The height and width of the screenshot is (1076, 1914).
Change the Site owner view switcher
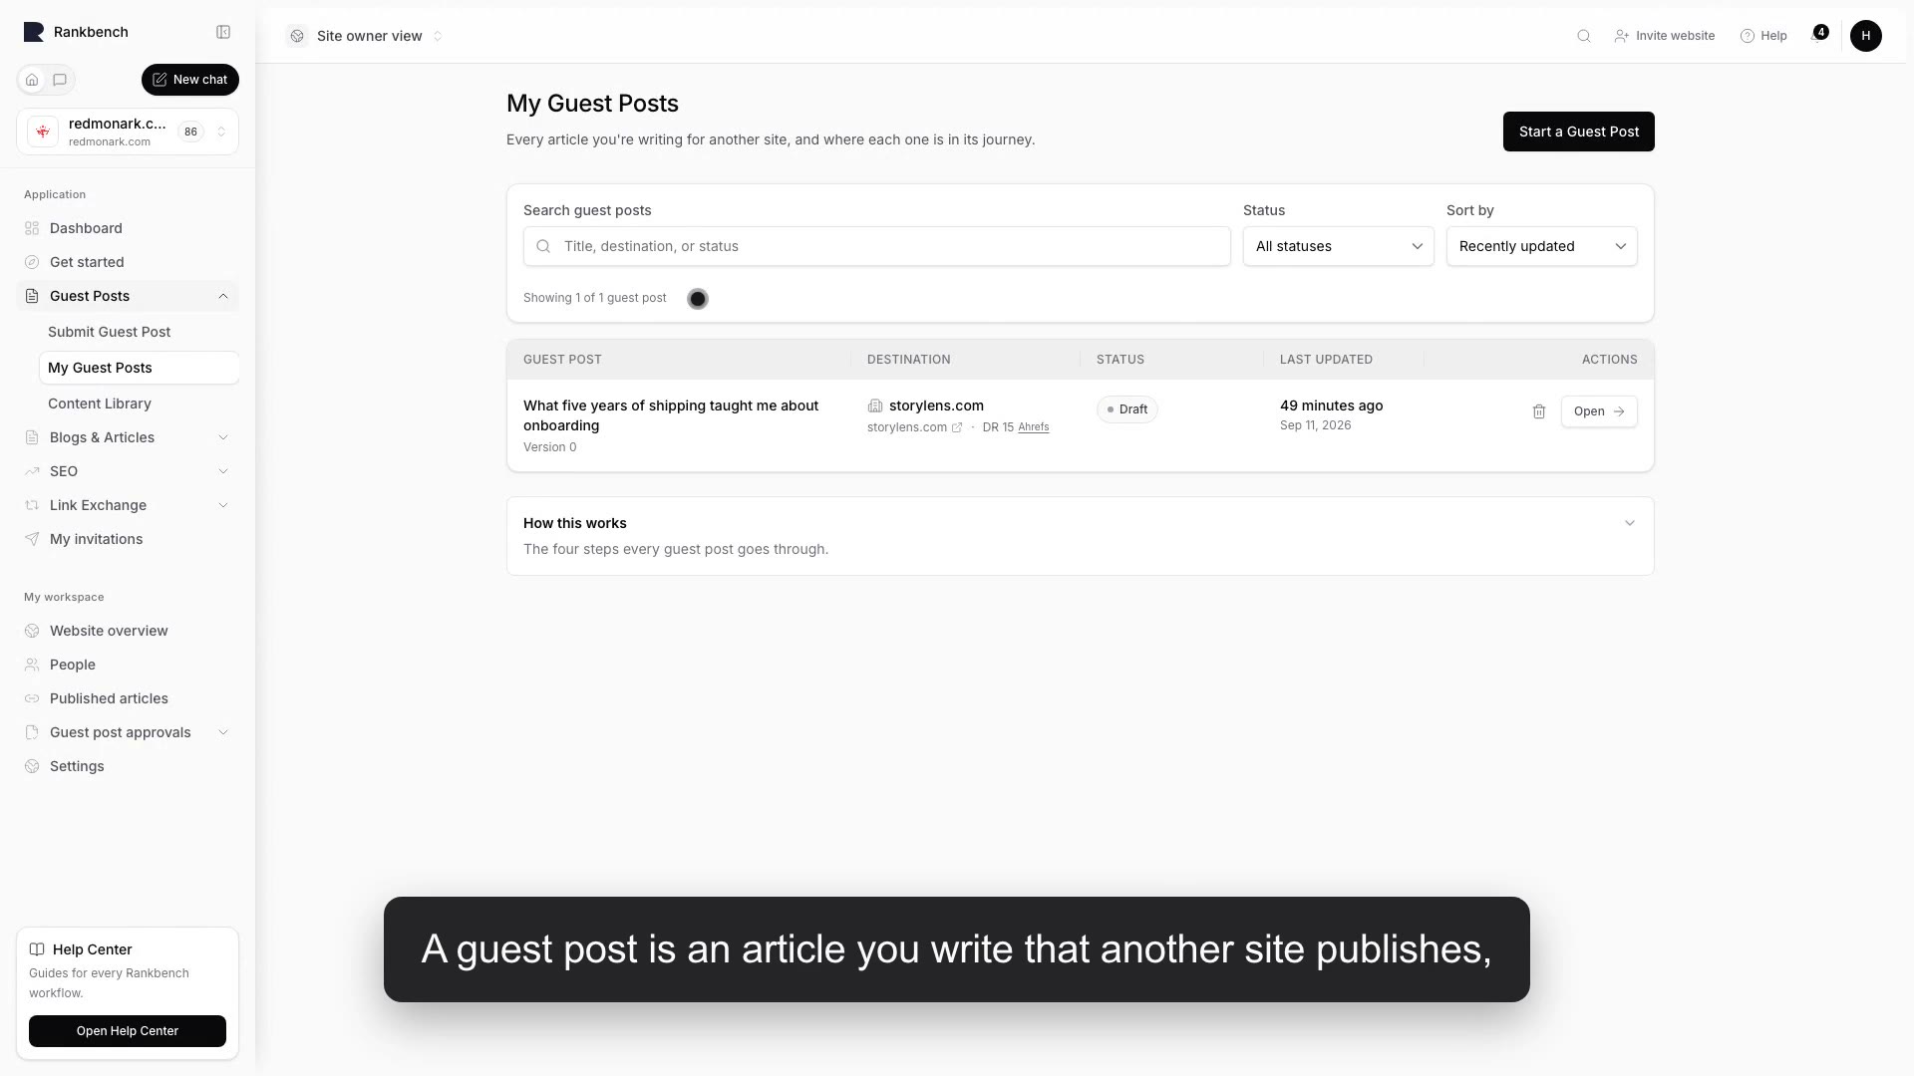pos(365,36)
